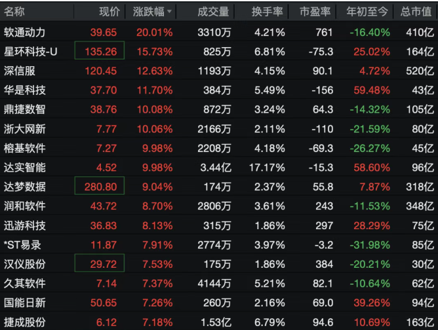Click the 163亿 market cap cell

tap(420, 322)
